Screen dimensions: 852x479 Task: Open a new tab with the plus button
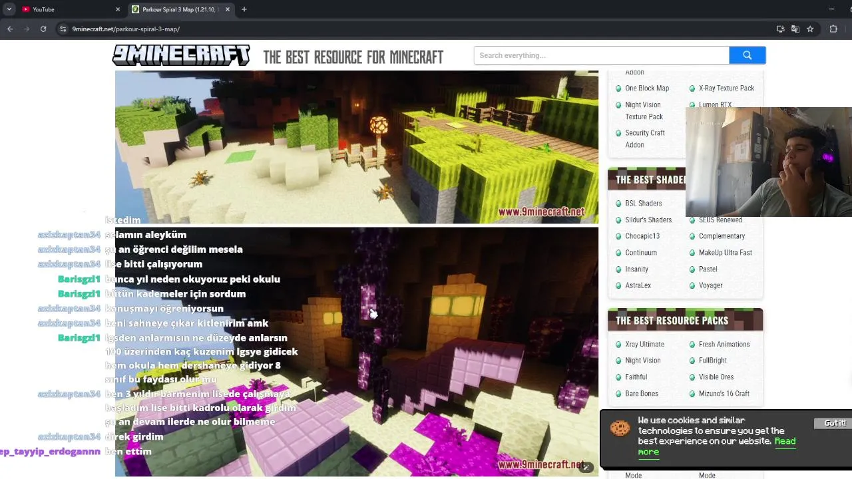pos(244,9)
